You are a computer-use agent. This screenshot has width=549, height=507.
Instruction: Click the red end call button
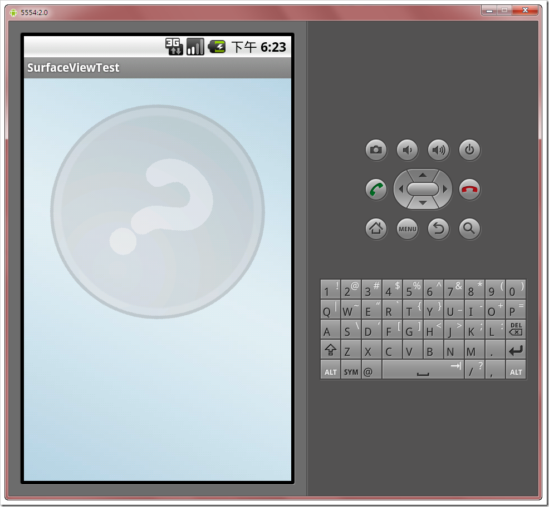469,190
